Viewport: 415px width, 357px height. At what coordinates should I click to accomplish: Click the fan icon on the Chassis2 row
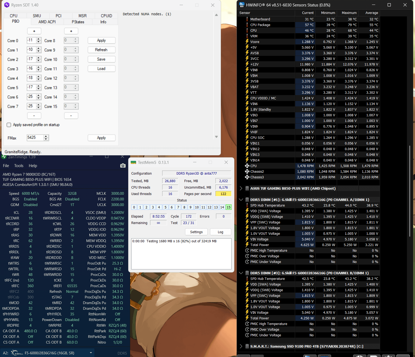click(x=247, y=171)
